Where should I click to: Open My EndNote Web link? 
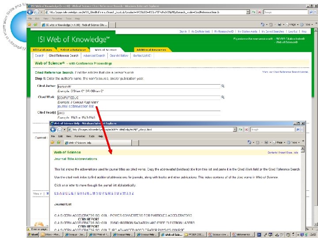point(201,32)
